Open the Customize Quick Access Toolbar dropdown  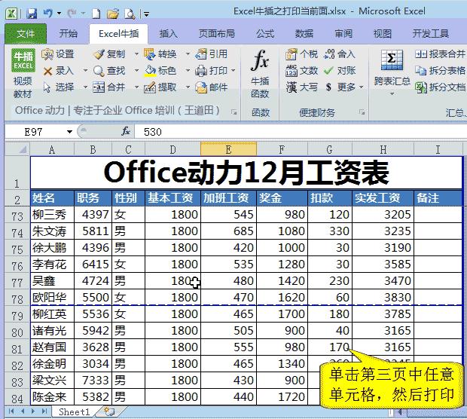click(146, 14)
